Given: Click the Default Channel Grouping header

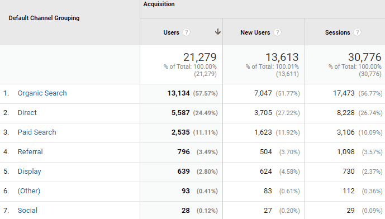Looking at the screenshot, I should tap(44, 18).
